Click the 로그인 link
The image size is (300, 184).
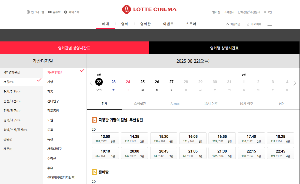click(x=268, y=12)
